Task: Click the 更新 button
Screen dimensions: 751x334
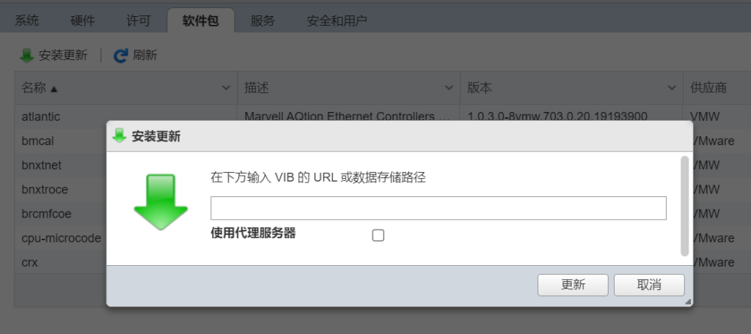Action: pos(573,285)
